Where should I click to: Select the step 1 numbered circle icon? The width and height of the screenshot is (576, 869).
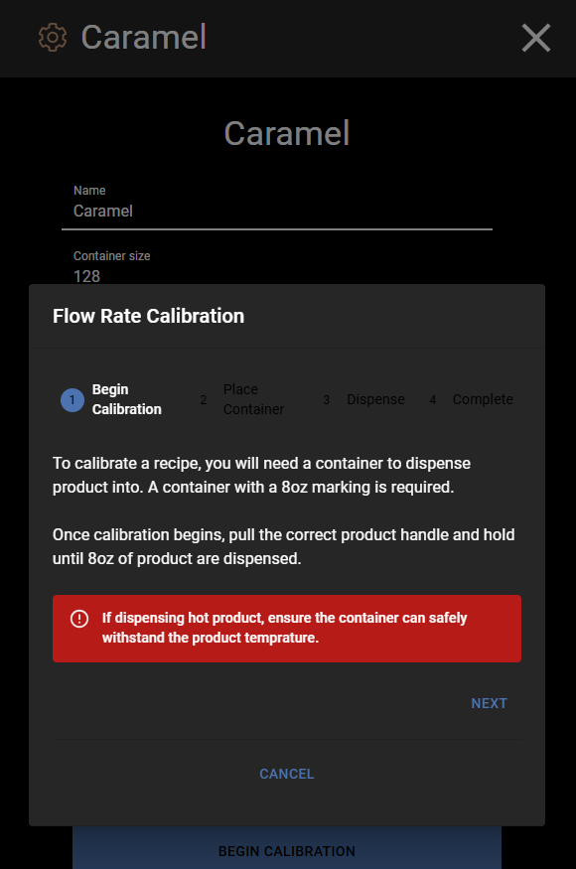click(72, 399)
